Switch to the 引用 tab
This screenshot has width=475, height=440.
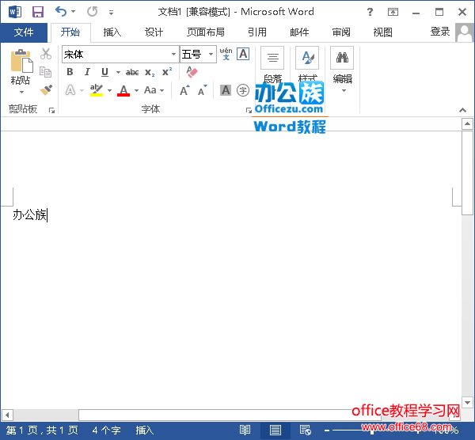(257, 32)
